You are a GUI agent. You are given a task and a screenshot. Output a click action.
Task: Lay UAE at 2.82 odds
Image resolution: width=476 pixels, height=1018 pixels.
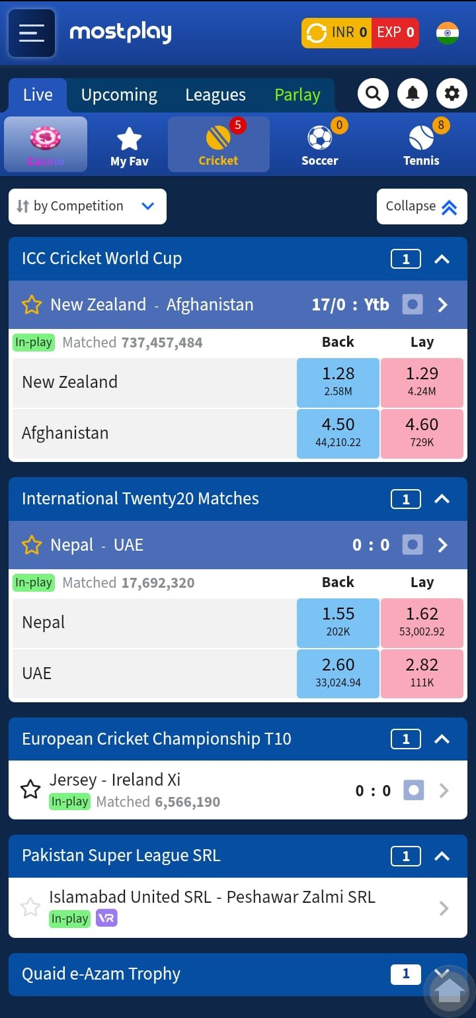(x=422, y=673)
